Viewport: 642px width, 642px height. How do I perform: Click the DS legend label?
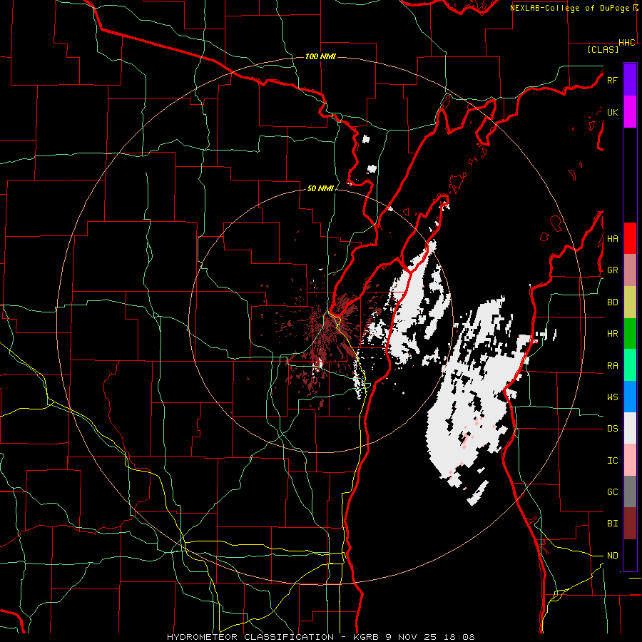[612, 429]
